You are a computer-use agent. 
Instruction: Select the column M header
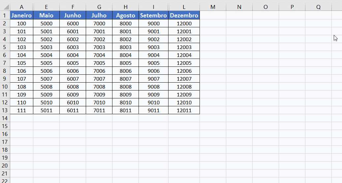coord(213,7)
